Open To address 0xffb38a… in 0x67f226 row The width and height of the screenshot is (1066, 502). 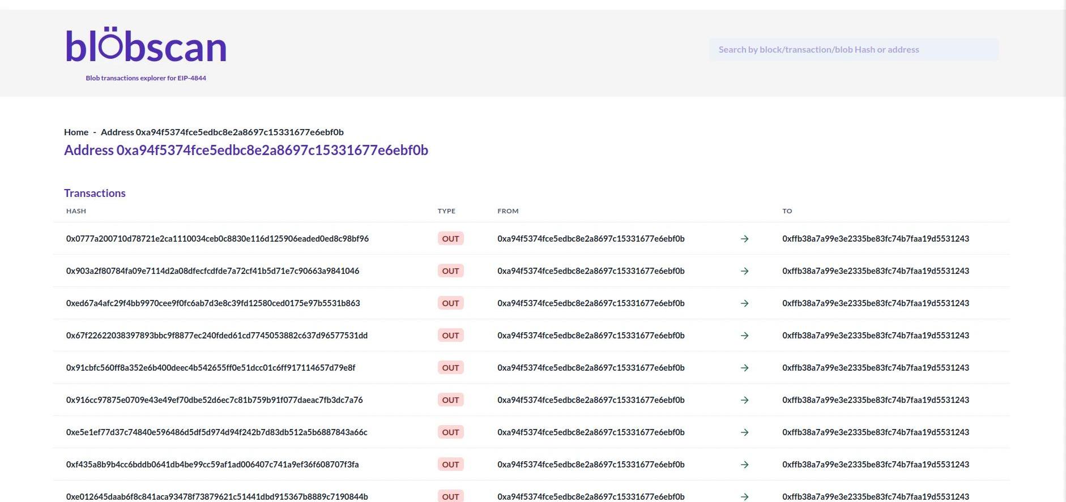(876, 336)
